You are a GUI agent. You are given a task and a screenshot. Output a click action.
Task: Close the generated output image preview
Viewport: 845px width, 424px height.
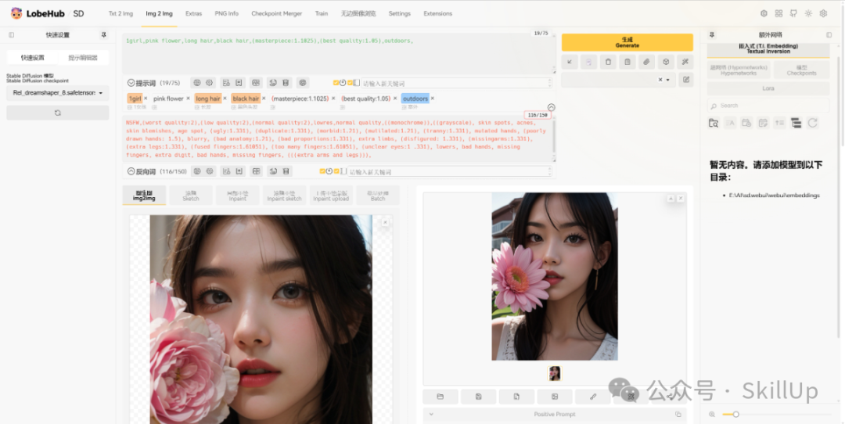point(681,198)
